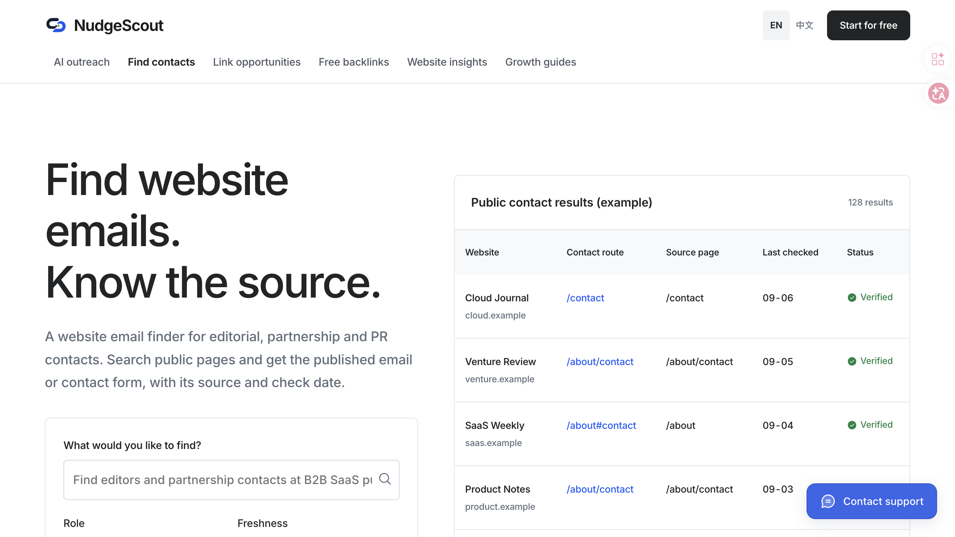Viewport: 955px width, 537px height.
Task: Switch language to EN
Action: coord(776,25)
